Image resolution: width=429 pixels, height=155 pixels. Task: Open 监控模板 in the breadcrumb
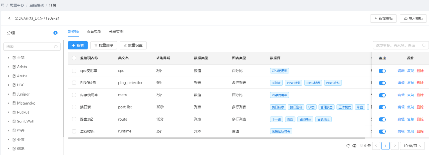[x=37, y=5]
